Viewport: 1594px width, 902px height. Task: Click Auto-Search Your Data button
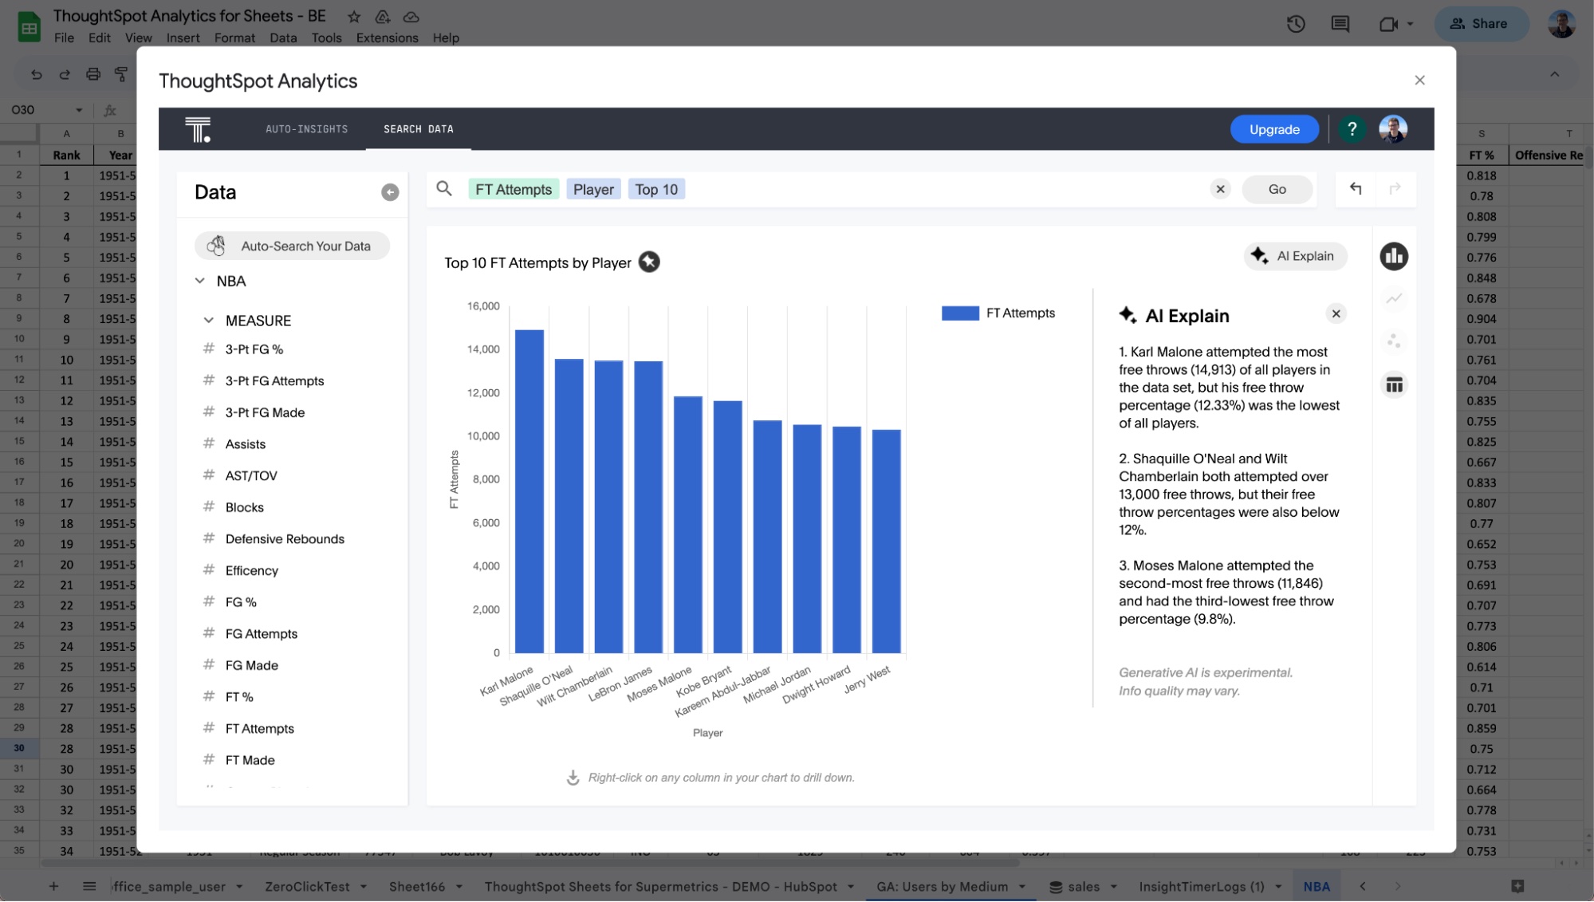pyautogui.click(x=292, y=246)
